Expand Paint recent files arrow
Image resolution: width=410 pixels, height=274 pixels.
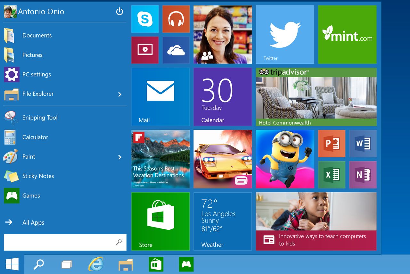(120, 157)
